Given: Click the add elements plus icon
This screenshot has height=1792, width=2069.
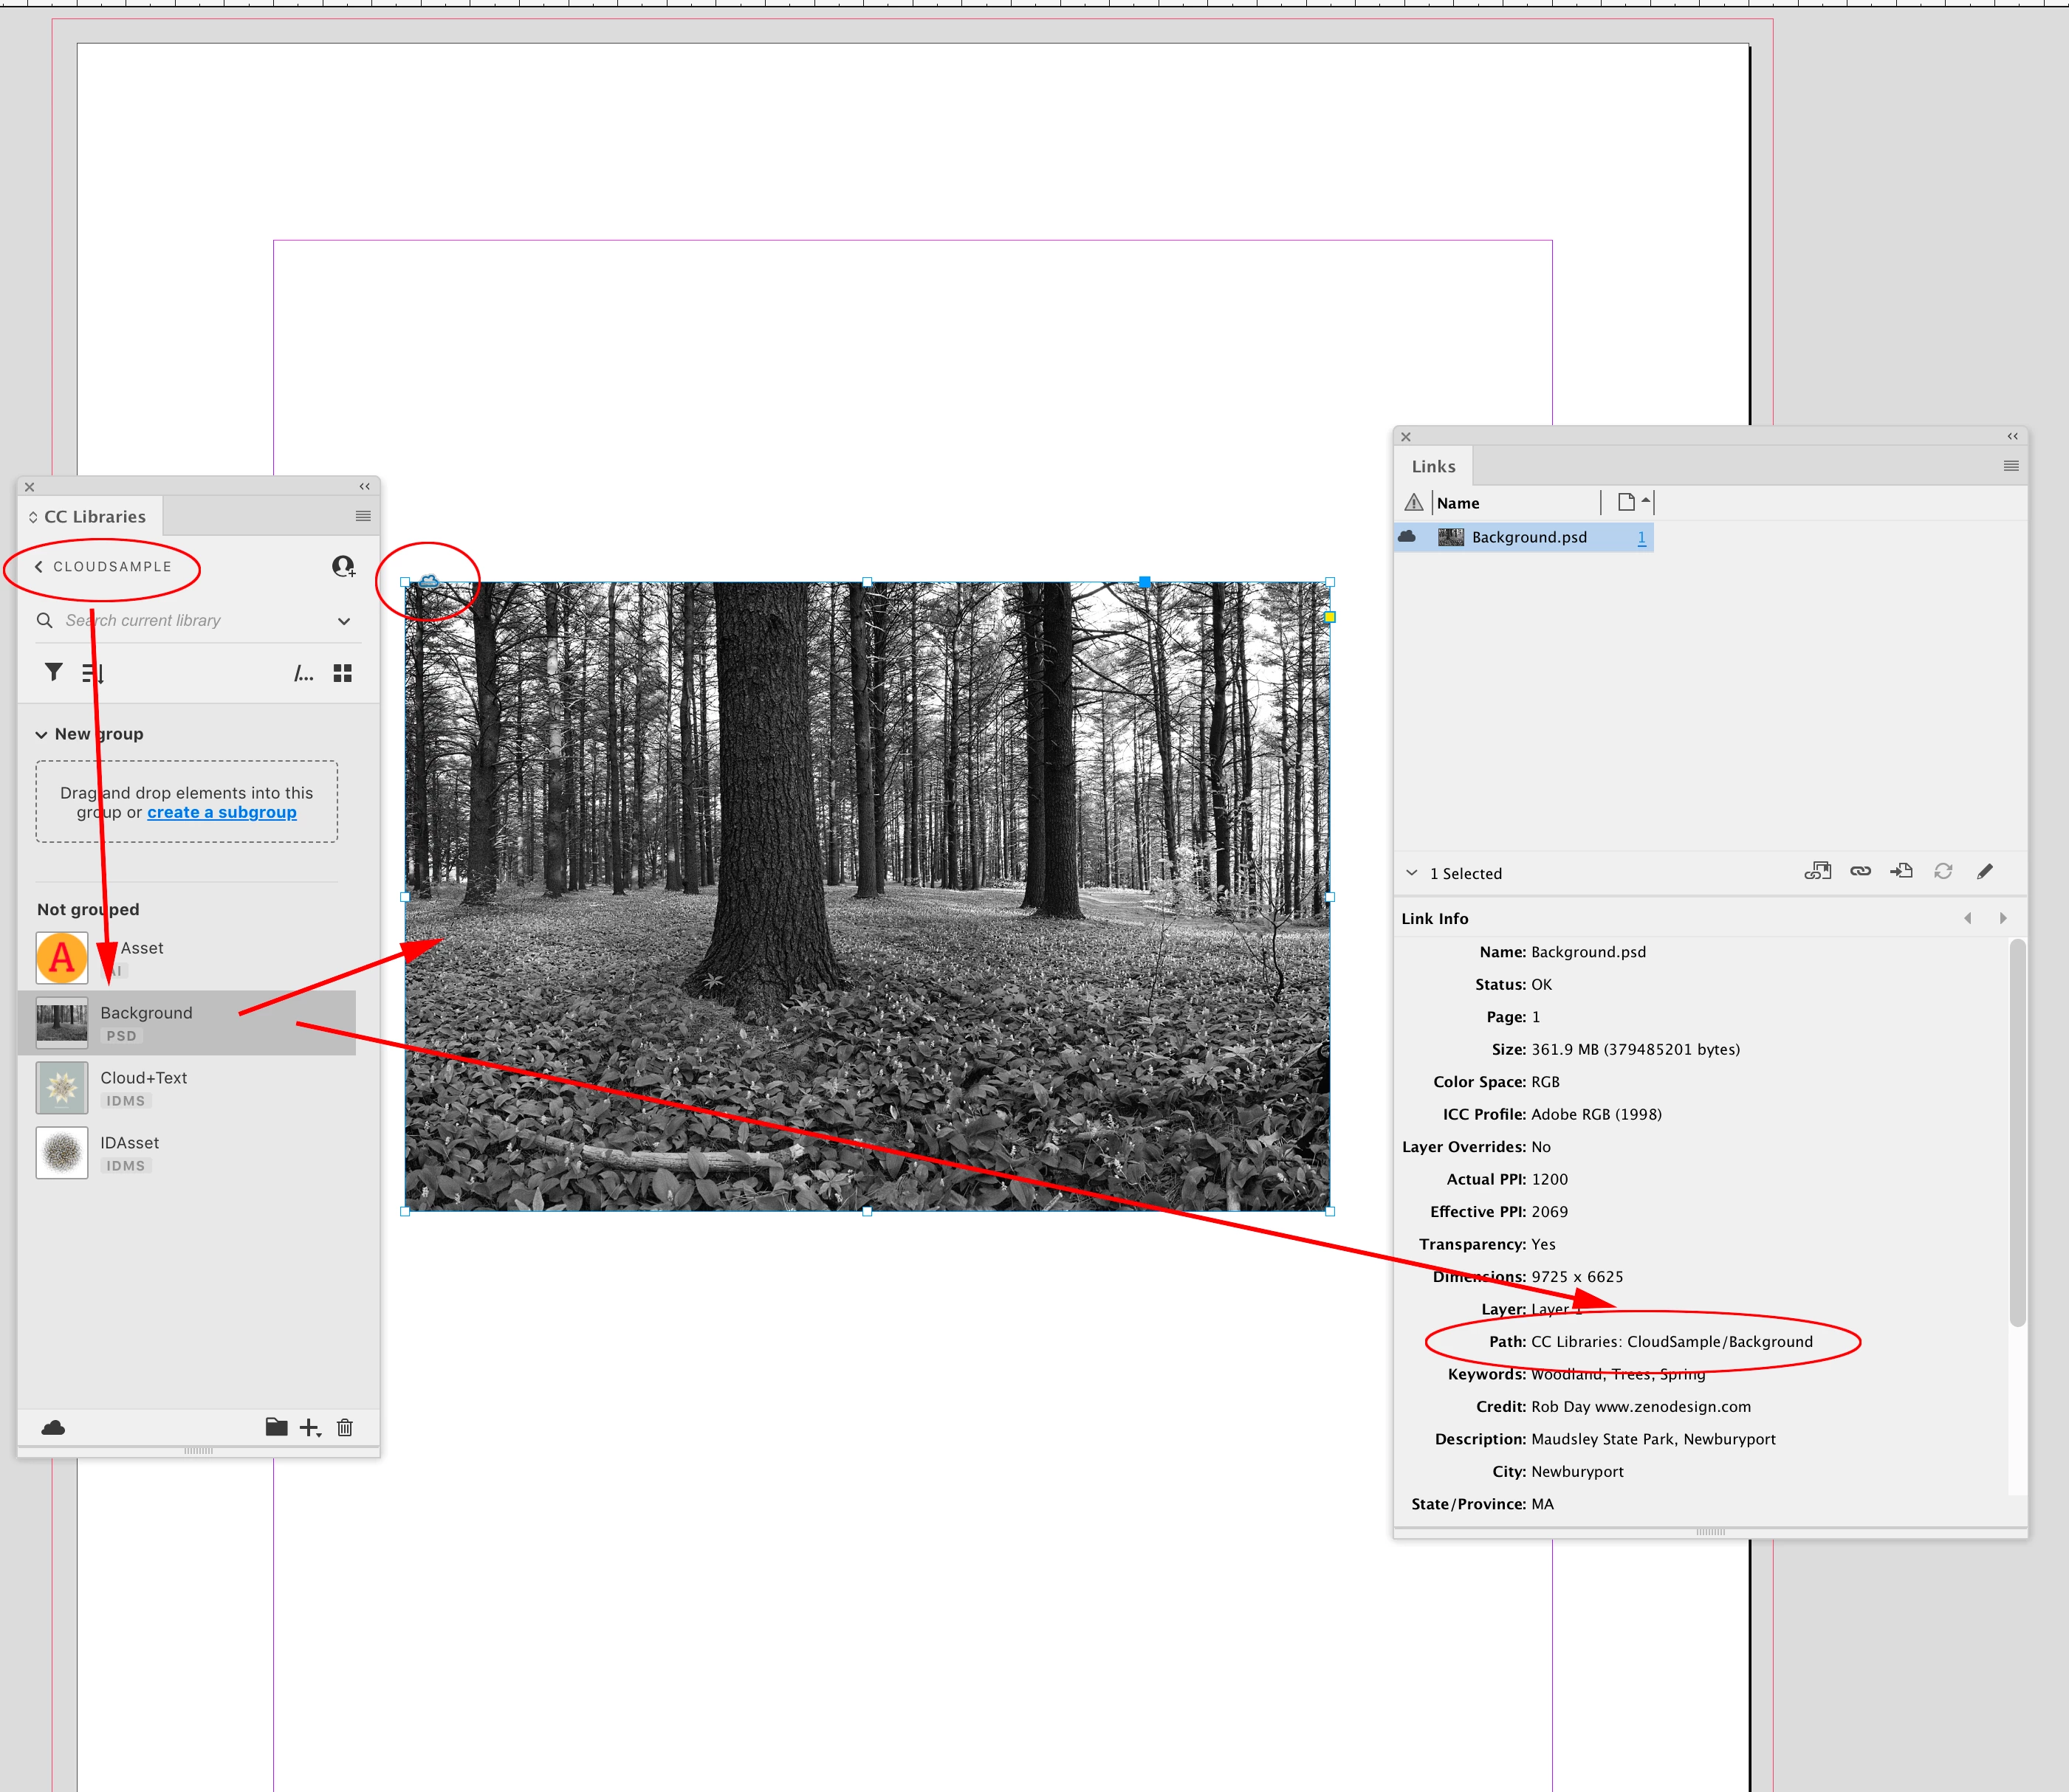Looking at the screenshot, I should click(310, 1427).
